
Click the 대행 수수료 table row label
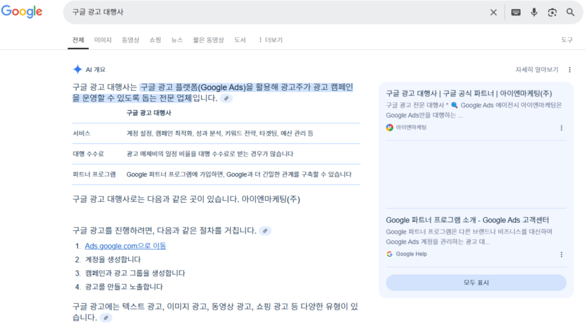pyautogui.click(x=88, y=154)
